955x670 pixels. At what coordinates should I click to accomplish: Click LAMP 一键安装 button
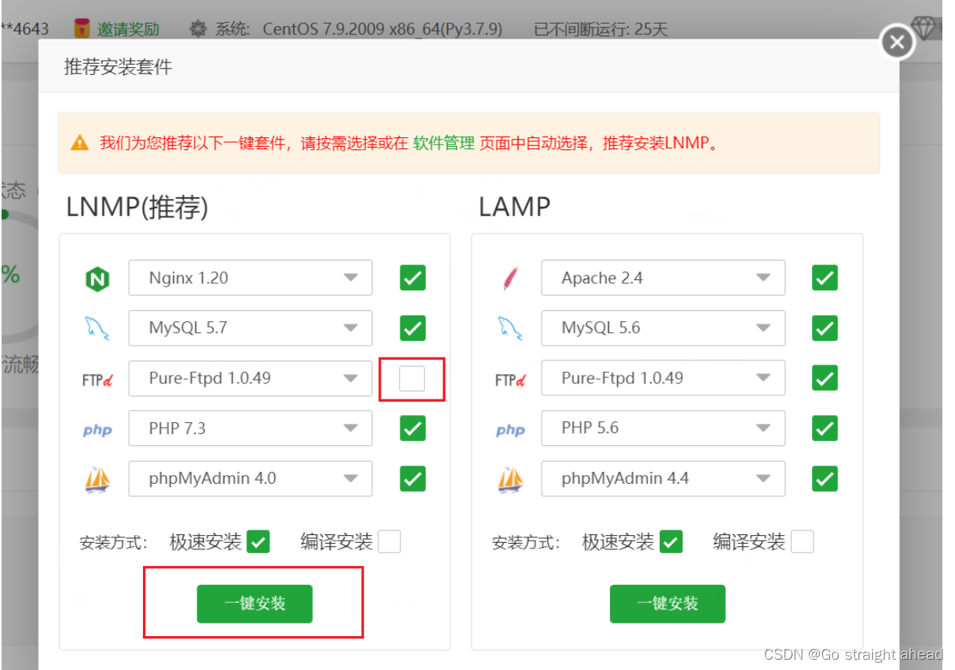tap(667, 604)
